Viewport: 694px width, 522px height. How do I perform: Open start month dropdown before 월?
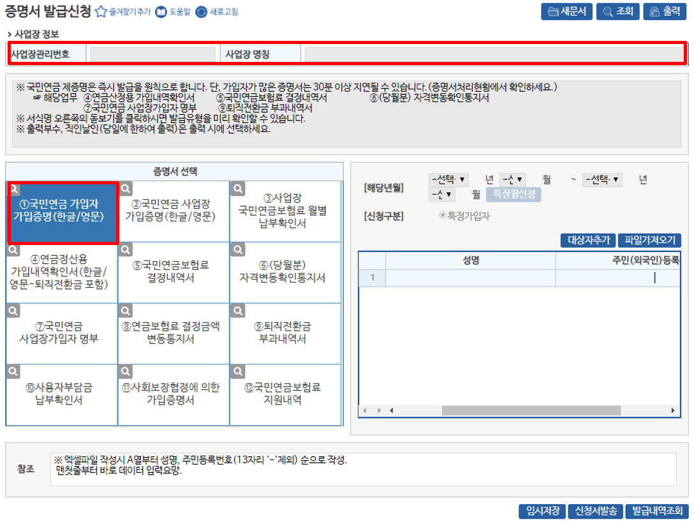point(513,179)
